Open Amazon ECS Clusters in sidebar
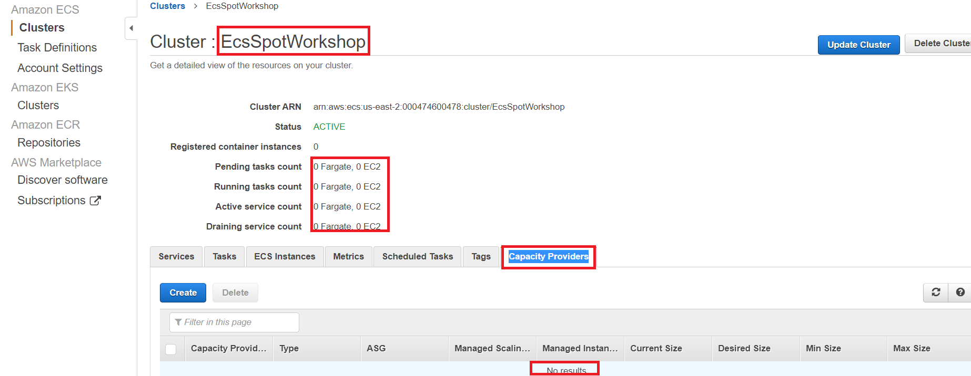The image size is (971, 376). point(42,28)
